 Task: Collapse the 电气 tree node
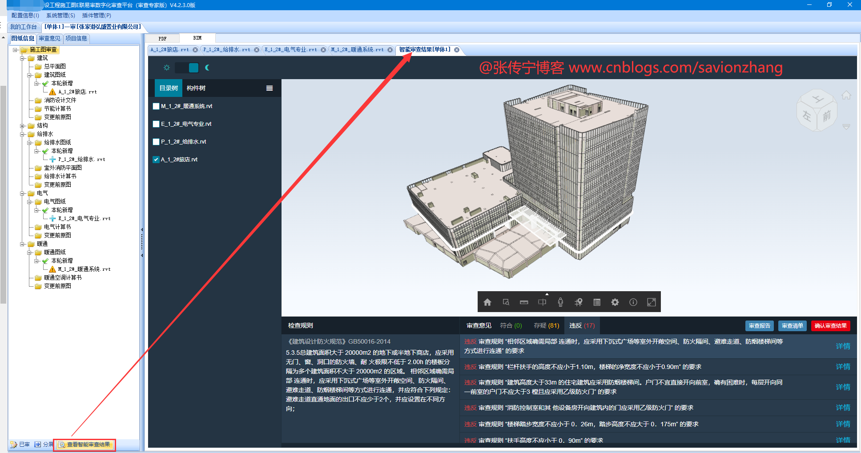click(x=22, y=193)
